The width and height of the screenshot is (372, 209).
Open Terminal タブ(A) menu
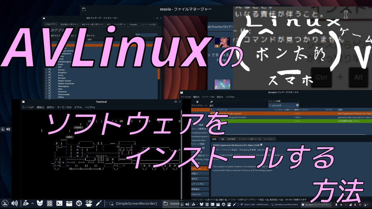click(78, 107)
